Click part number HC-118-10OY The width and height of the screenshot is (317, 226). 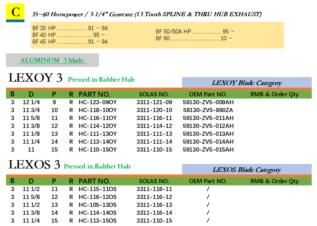click(98, 110)
